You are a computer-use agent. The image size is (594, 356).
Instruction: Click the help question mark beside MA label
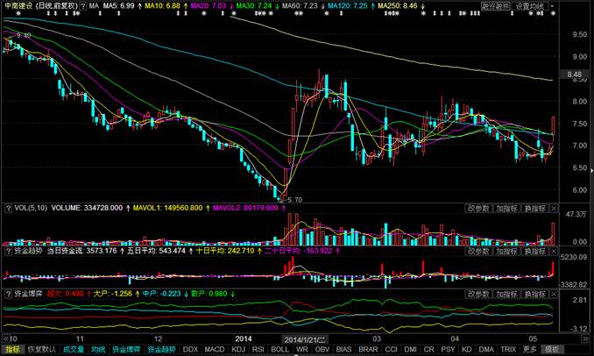coord(84,6)
